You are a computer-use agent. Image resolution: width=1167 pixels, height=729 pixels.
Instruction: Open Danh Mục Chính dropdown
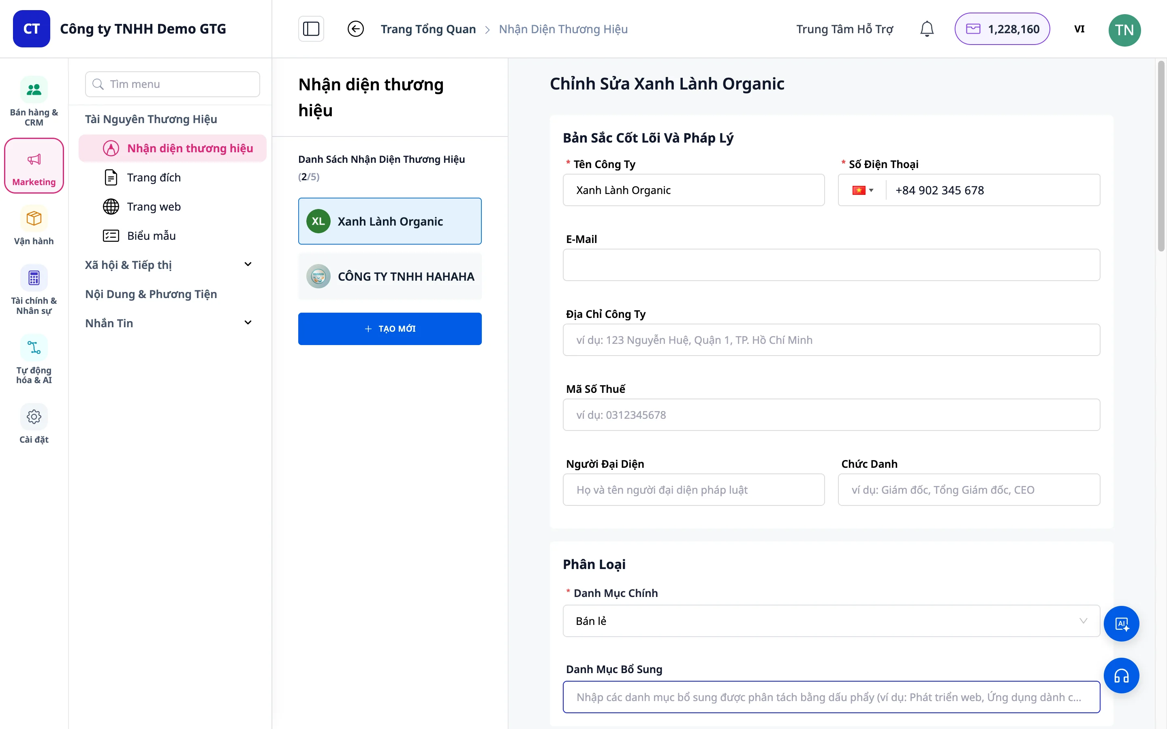[x=831, y=621]
